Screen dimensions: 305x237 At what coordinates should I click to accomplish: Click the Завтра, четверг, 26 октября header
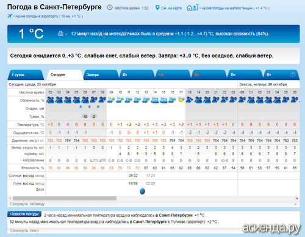click(263, 84)
